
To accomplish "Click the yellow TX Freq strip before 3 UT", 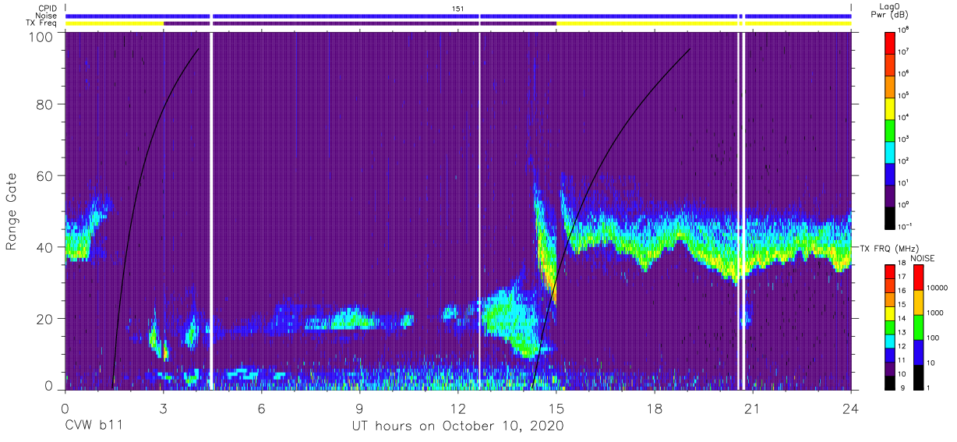I will pos(114,23).
